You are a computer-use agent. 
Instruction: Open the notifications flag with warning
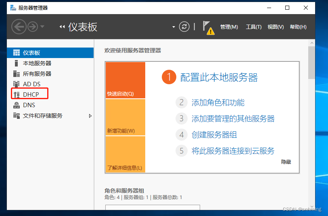pos(208,27)
